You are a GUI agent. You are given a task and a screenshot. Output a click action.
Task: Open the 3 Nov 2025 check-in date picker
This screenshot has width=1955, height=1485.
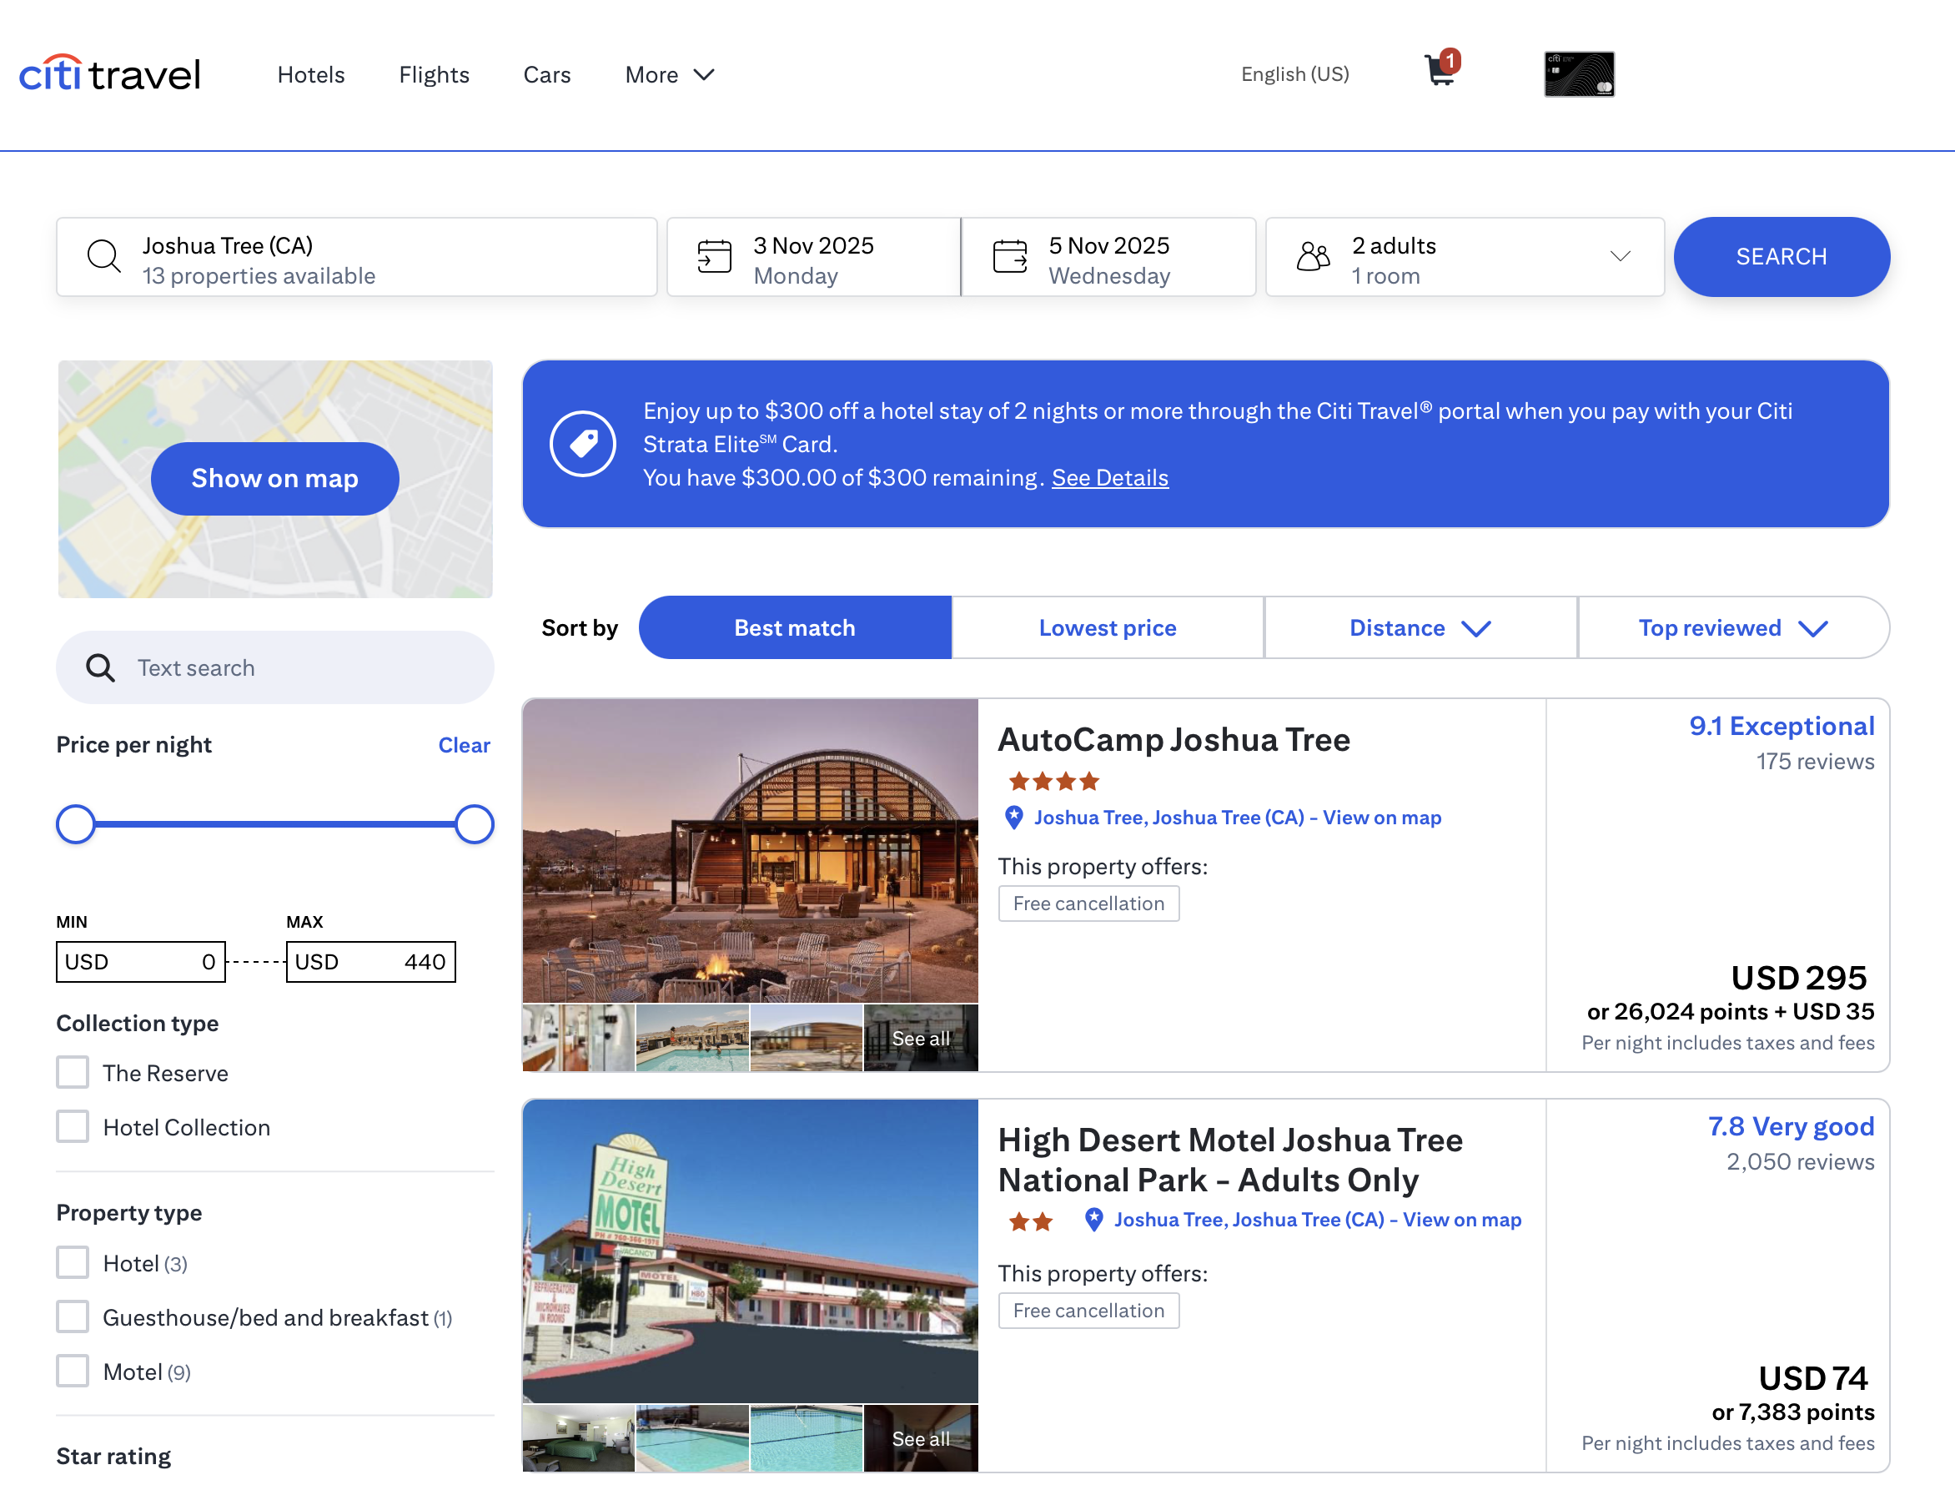pyautogui.click(x=813, y=257)
